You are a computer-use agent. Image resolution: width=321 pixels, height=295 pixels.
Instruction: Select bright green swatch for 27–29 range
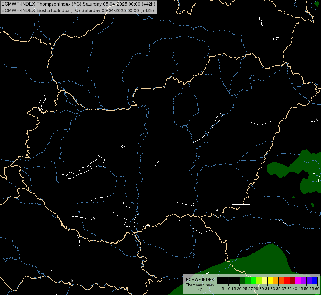pyautogui.click(x=253, y=280)
